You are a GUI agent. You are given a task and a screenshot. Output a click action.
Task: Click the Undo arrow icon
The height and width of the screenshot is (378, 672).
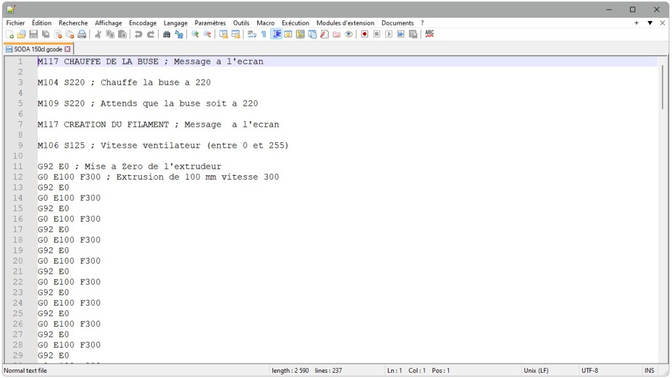point(138,34)
